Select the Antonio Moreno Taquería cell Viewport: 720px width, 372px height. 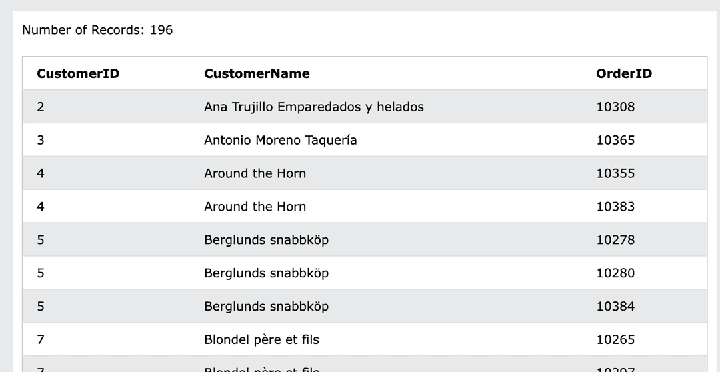281,140
